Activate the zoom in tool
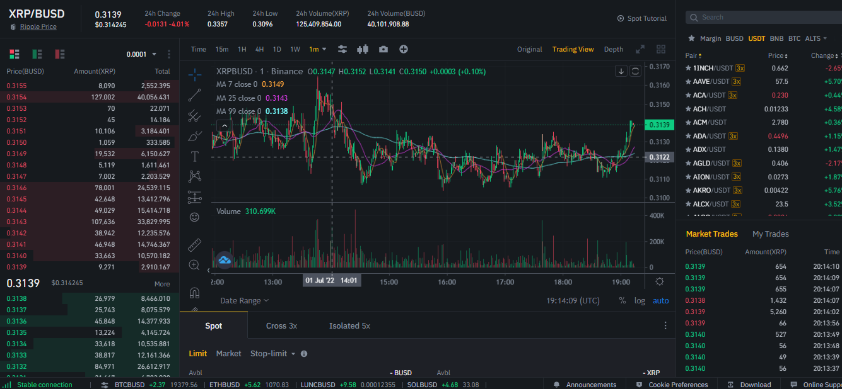 (x=194, y=265)
